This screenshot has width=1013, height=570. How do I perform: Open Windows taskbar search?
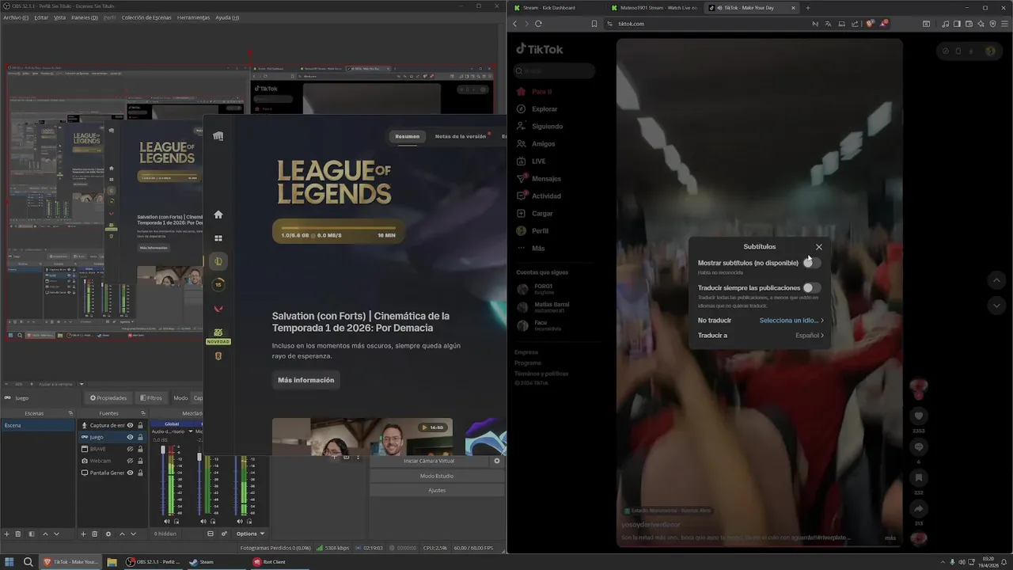pos(28,562)
